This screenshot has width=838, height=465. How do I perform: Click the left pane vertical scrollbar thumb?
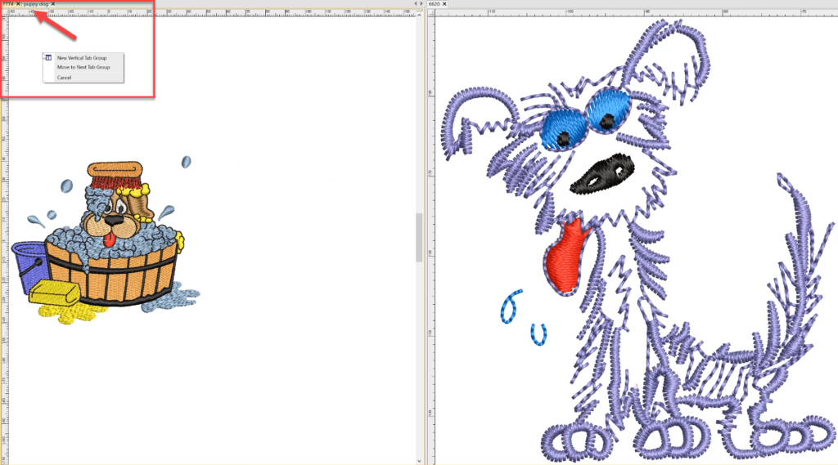tap(419, 237)
